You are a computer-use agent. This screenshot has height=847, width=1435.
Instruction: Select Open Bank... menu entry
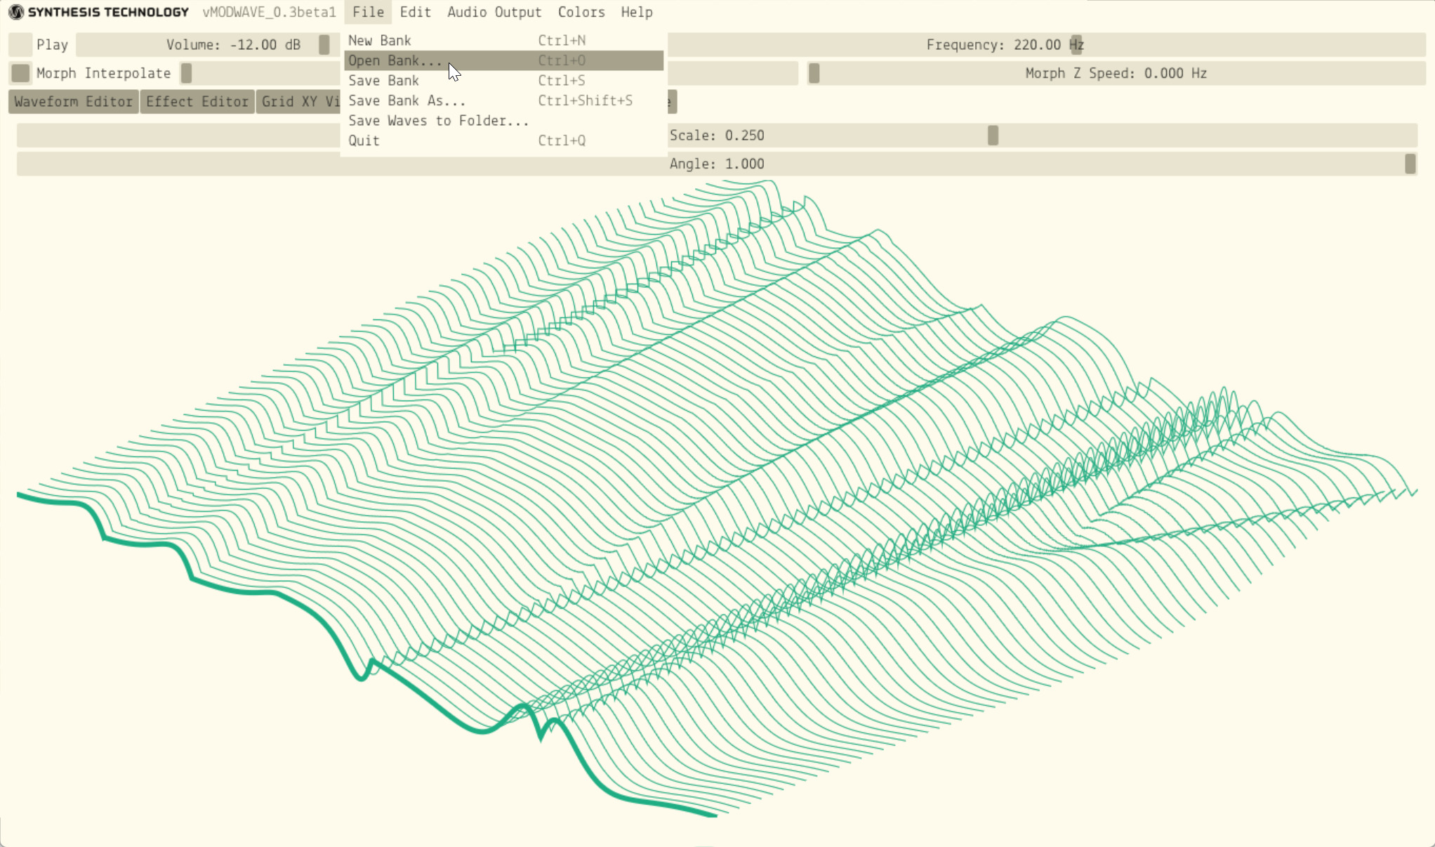click(503, 60)
